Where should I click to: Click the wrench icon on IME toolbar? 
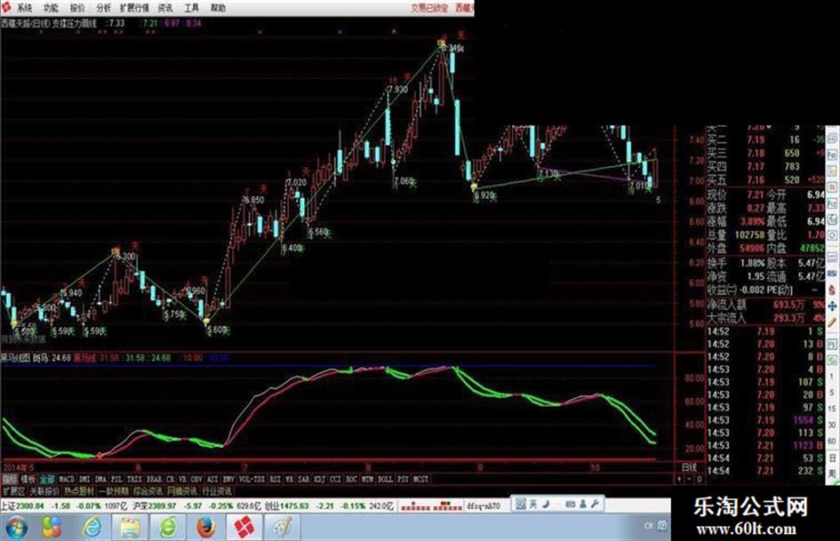pos(596,504)
